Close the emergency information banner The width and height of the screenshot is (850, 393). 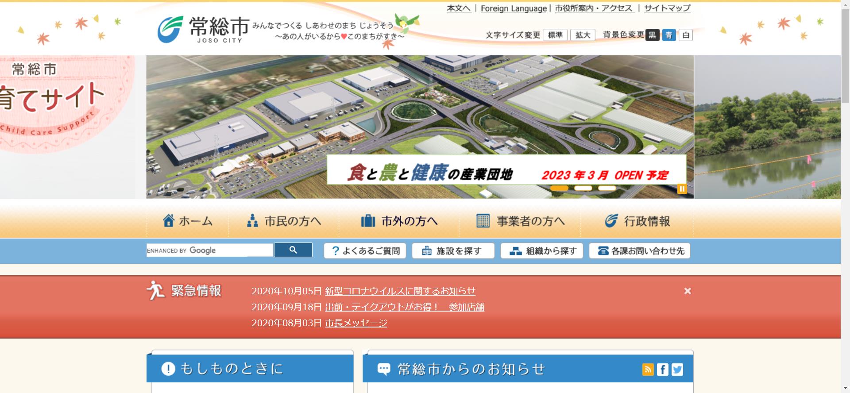pos(688,291)
